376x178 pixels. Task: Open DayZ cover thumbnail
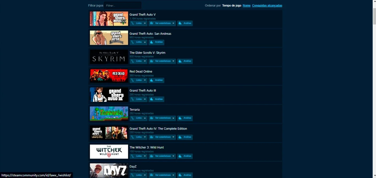coord(109,171)
